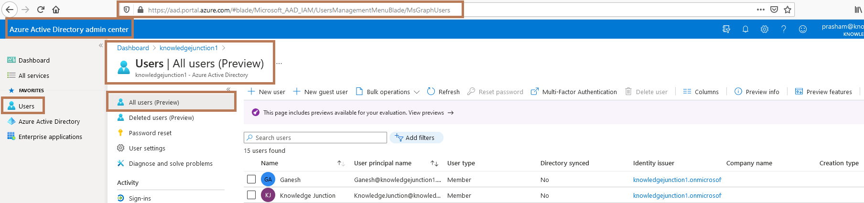Open page actions three-dots in address bar
The width and height of the screenshot is (864, 203).
[x=761, y=10]
